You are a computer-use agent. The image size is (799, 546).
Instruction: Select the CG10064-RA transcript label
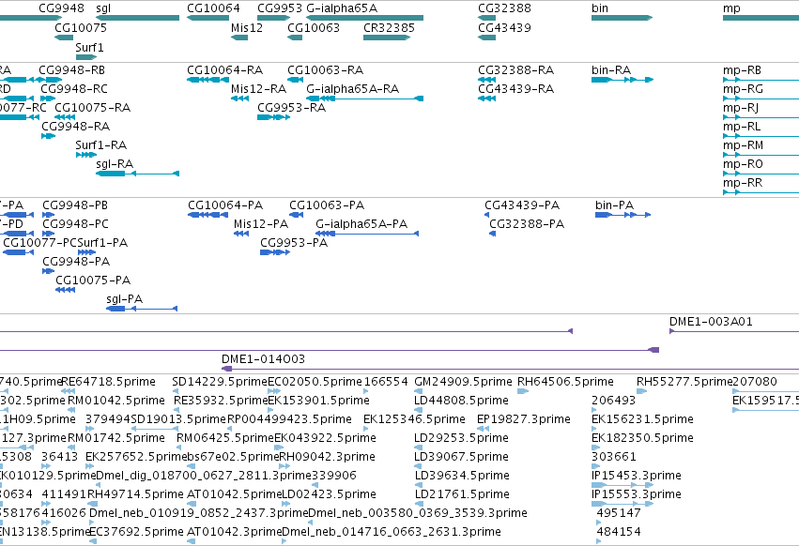coord(224,69)
